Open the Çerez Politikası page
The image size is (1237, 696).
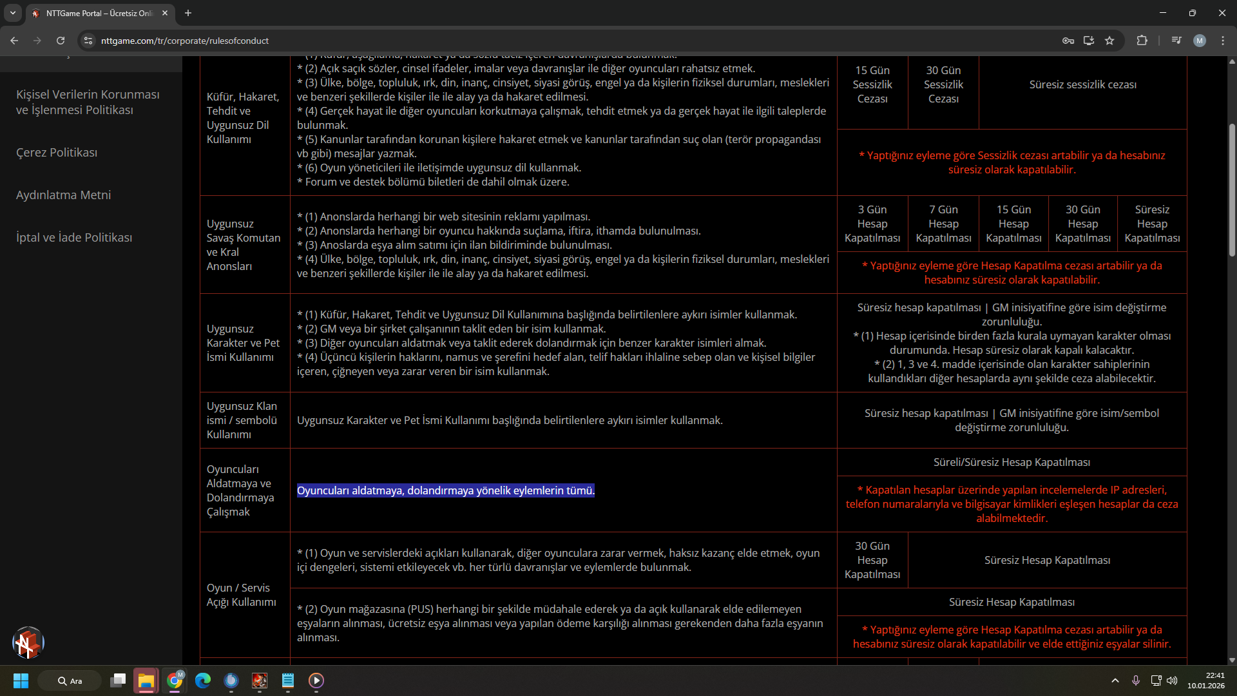click(x=57, y=153)
